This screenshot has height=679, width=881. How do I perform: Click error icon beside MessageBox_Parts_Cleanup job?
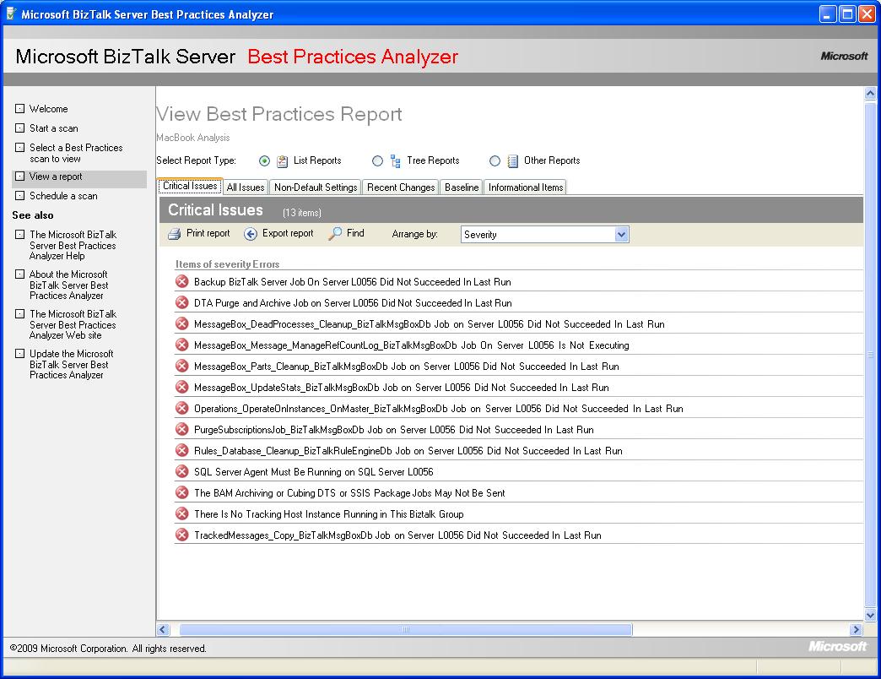182,366
